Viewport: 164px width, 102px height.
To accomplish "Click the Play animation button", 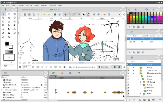I will click(47, 67).
